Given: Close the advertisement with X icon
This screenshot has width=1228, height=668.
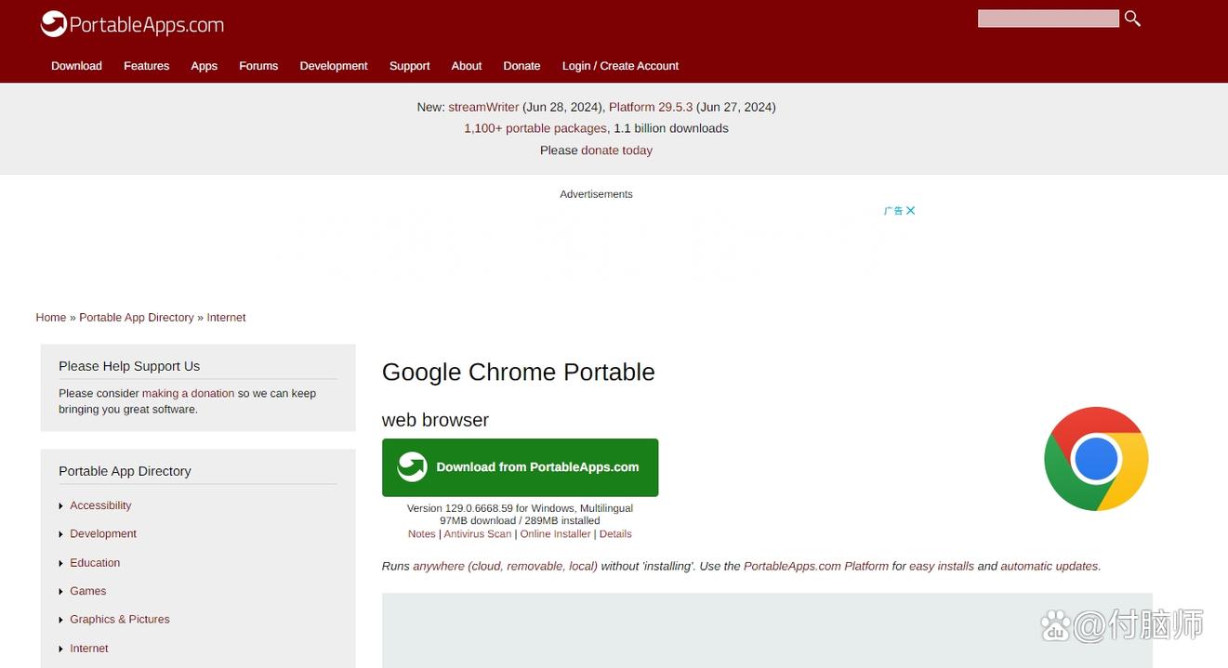Looking at the screenshot, I should click(x=911, y=211).
